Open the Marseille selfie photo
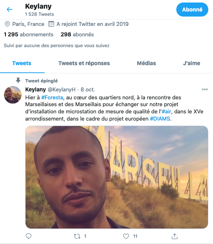This screenshot has height=244, width=213. pos(117,177)
